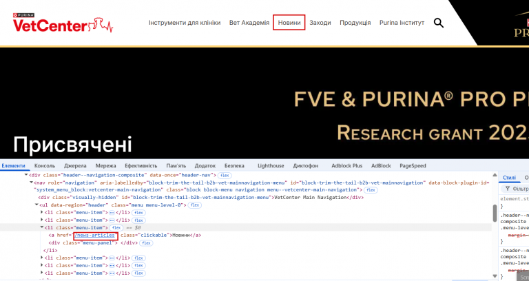Follow the /news-articles href link
The height and width of the screenshot is (281, 529).
pos(96,235)
